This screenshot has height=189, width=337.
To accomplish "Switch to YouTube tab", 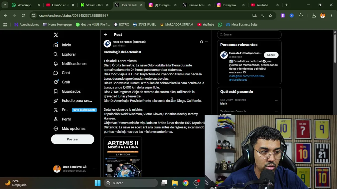I will [x=262, y=5].
